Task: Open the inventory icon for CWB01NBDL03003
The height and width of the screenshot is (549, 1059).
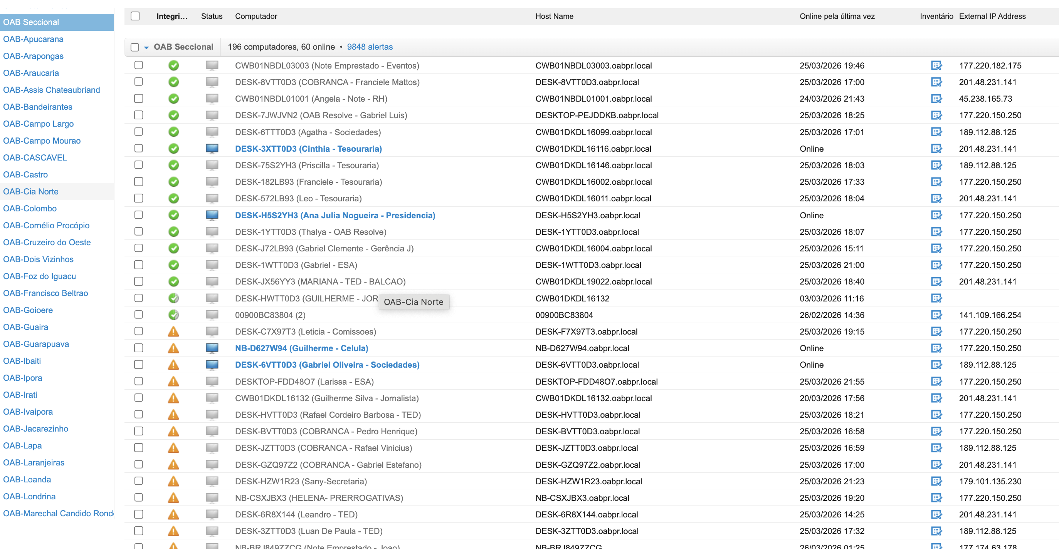Action: tap(936, 66)
